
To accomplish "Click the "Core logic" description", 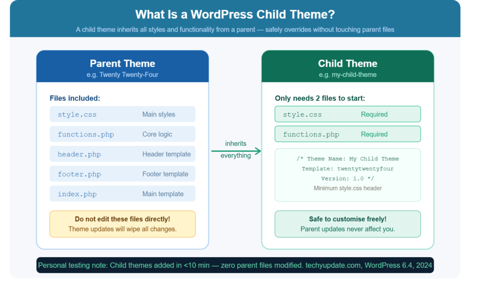I will pos(157,134).
